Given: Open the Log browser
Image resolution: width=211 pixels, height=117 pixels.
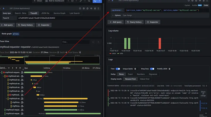Looking at the screenshot, I should click(117, 10).
